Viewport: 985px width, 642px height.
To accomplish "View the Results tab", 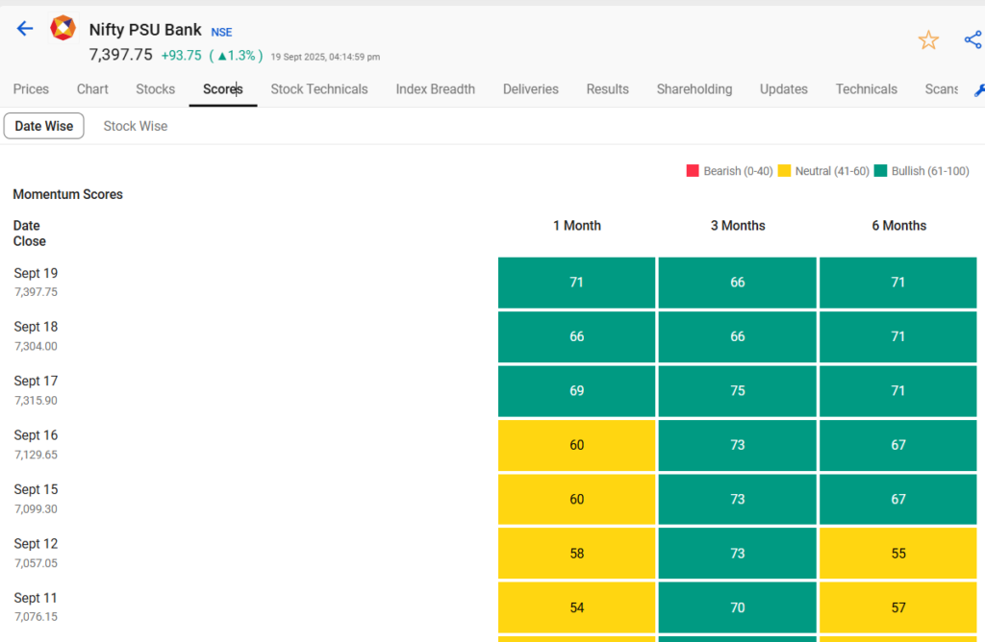I will (x=608, y=89).
